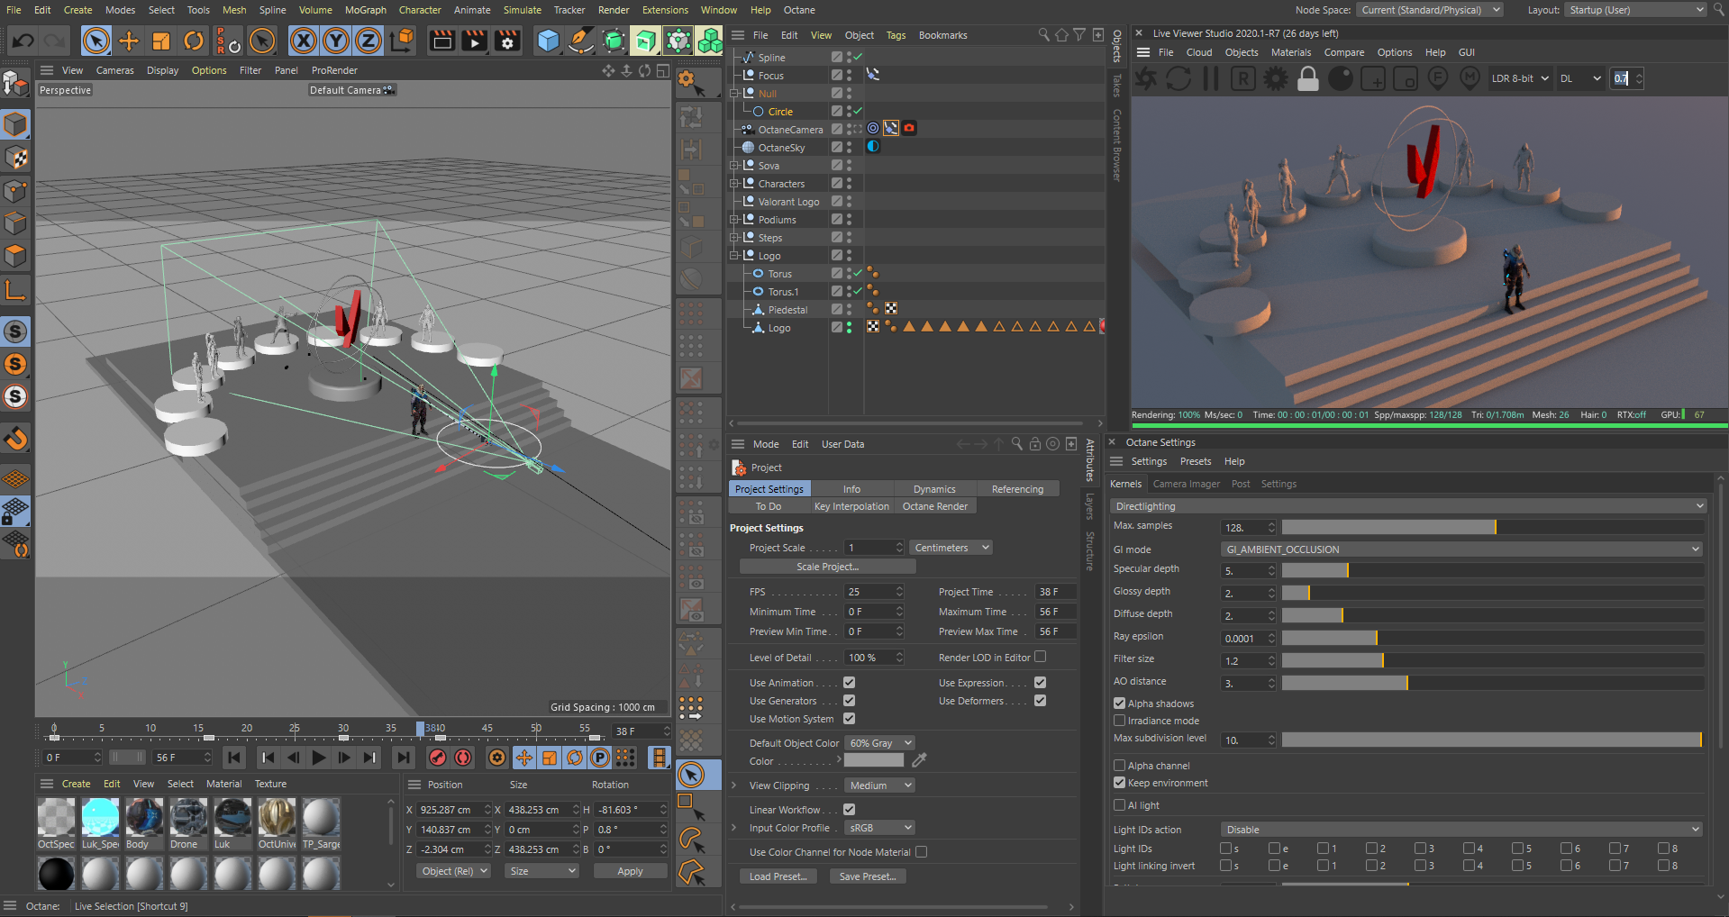Click Make Editable icon in left toolbar

[16, 84]
